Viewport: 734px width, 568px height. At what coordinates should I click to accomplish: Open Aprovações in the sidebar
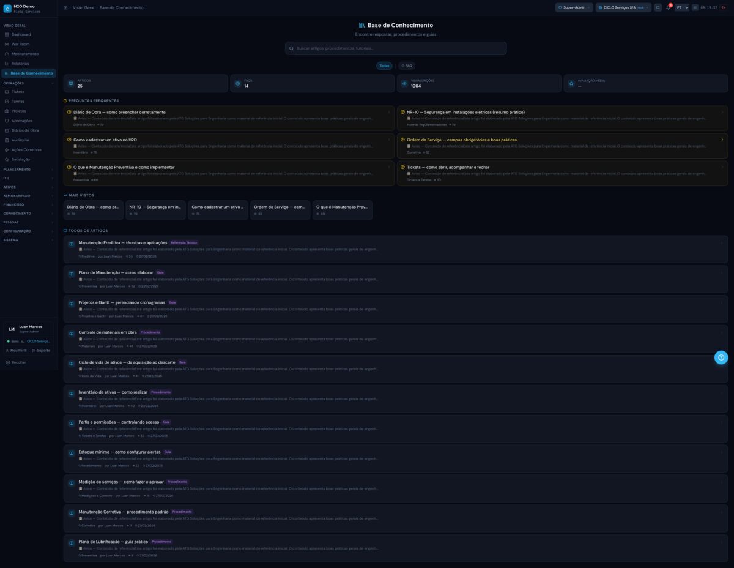click(29, 121)
